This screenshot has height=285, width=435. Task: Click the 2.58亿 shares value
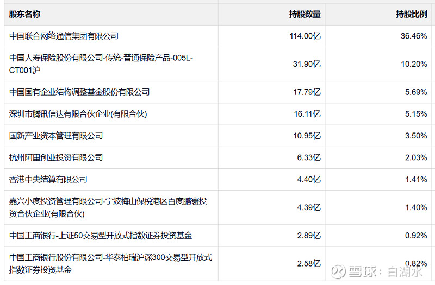[x=309, y=263]
